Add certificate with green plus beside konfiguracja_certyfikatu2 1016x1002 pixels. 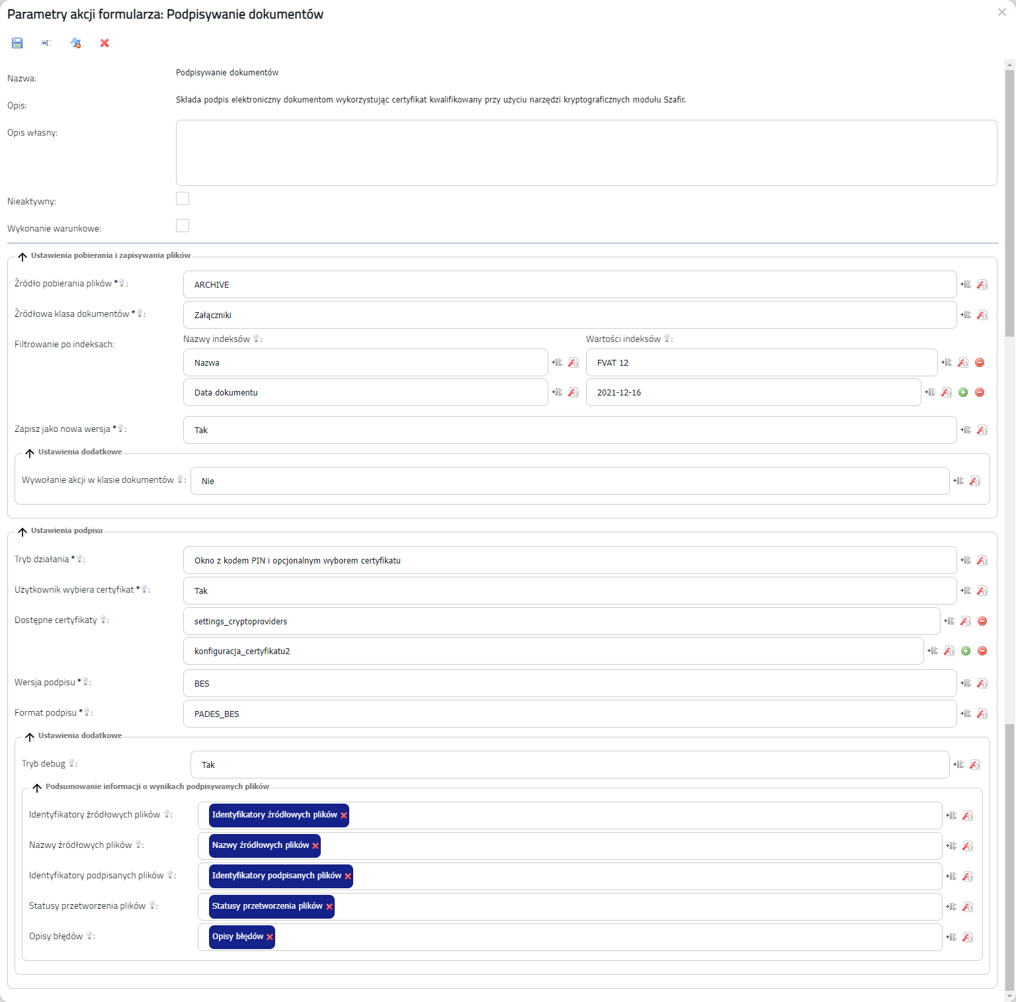tap(966, 651)
